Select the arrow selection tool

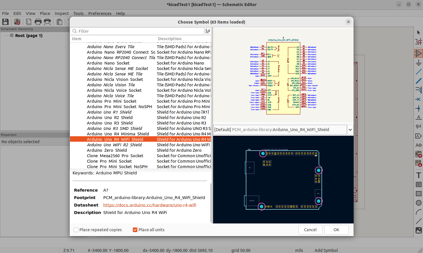419,32
